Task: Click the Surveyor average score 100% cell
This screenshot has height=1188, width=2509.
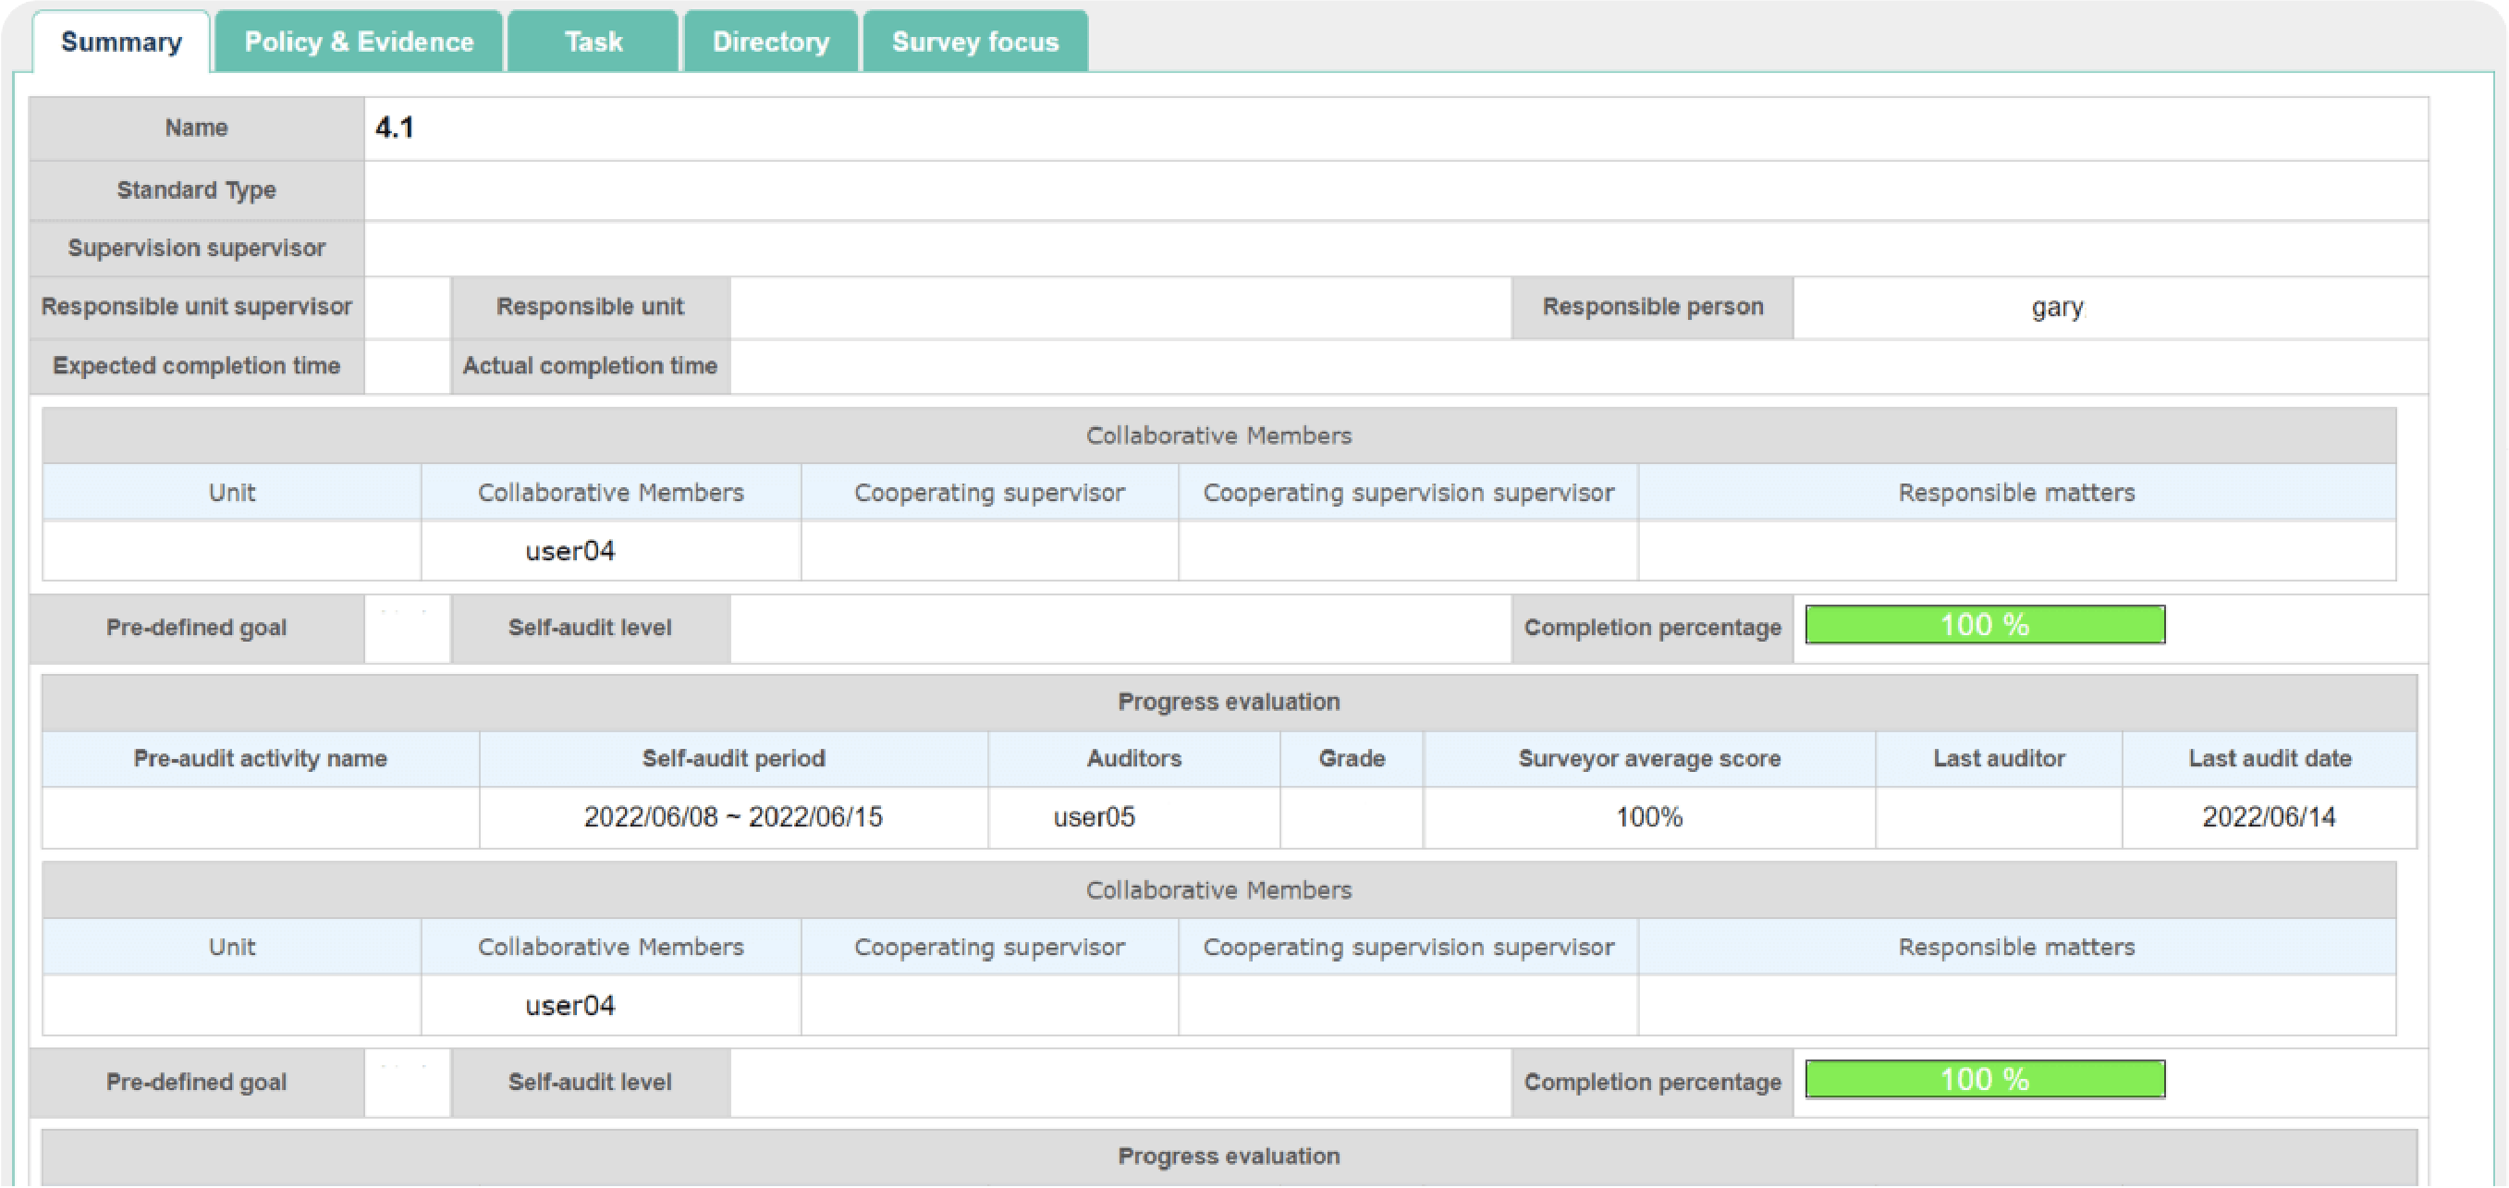Action: point(1649,817)
